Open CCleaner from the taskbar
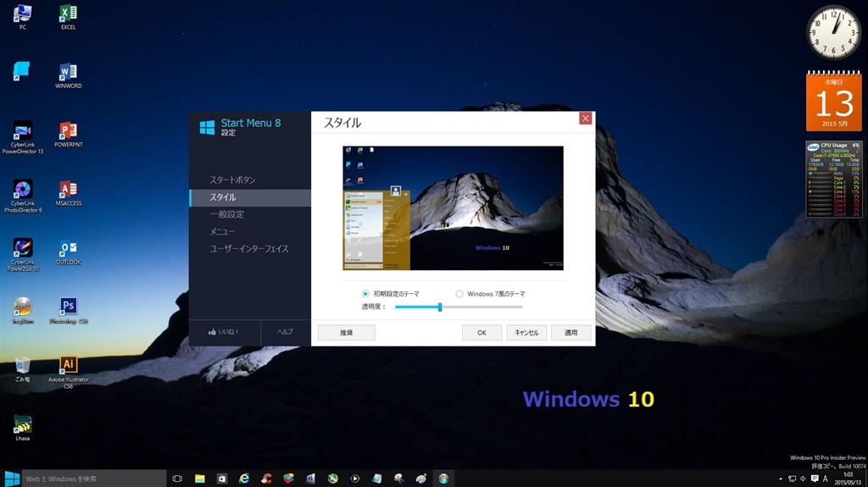Image resolution: width=868 pixels, height=487 pixels. click(x=266, y=479)
